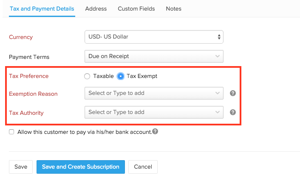Click the Save button
The image size is (300, 186).
[x=21, y=167]
